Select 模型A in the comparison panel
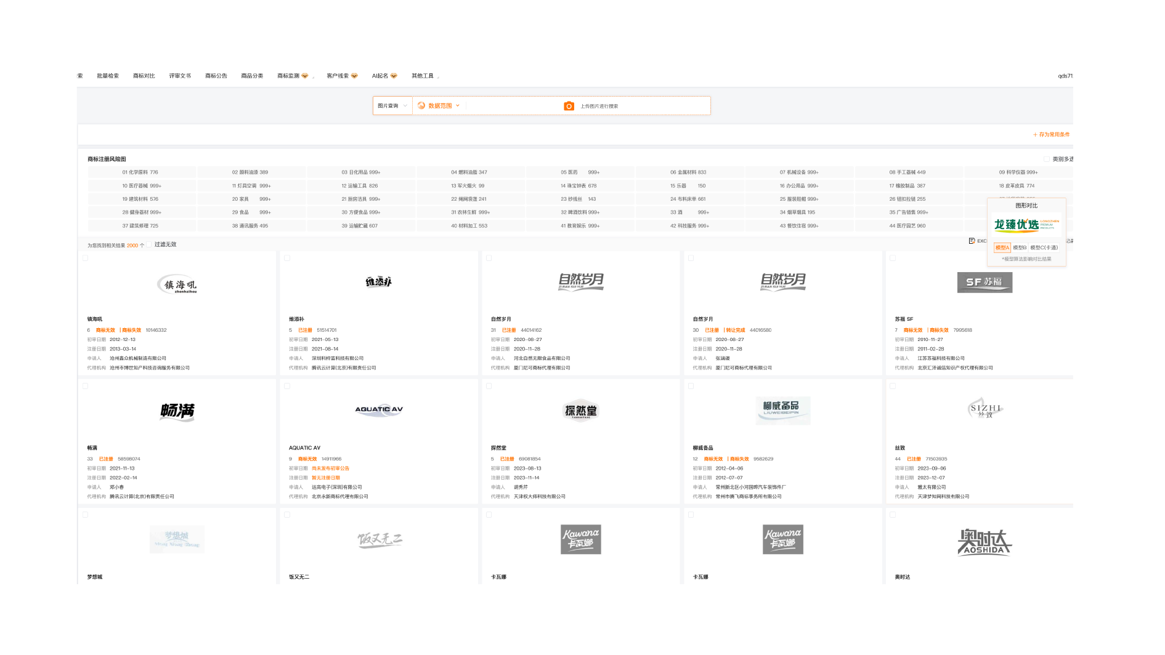The height and width of the screenshot is (655, 1165). (x=1002, y=247)
